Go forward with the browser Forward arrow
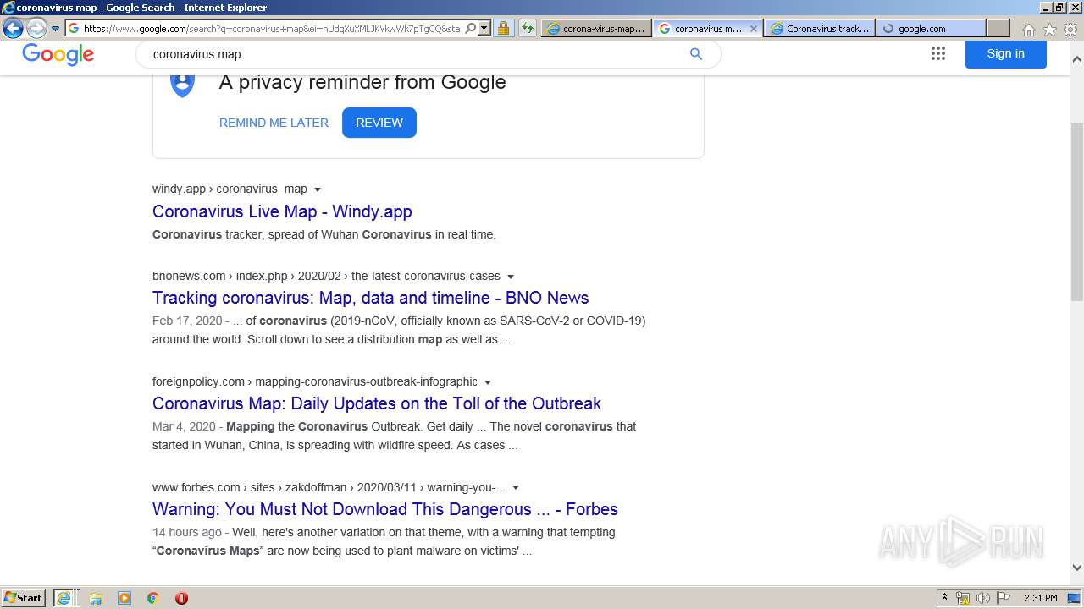 pyautogui.click(x=36, y=28)
